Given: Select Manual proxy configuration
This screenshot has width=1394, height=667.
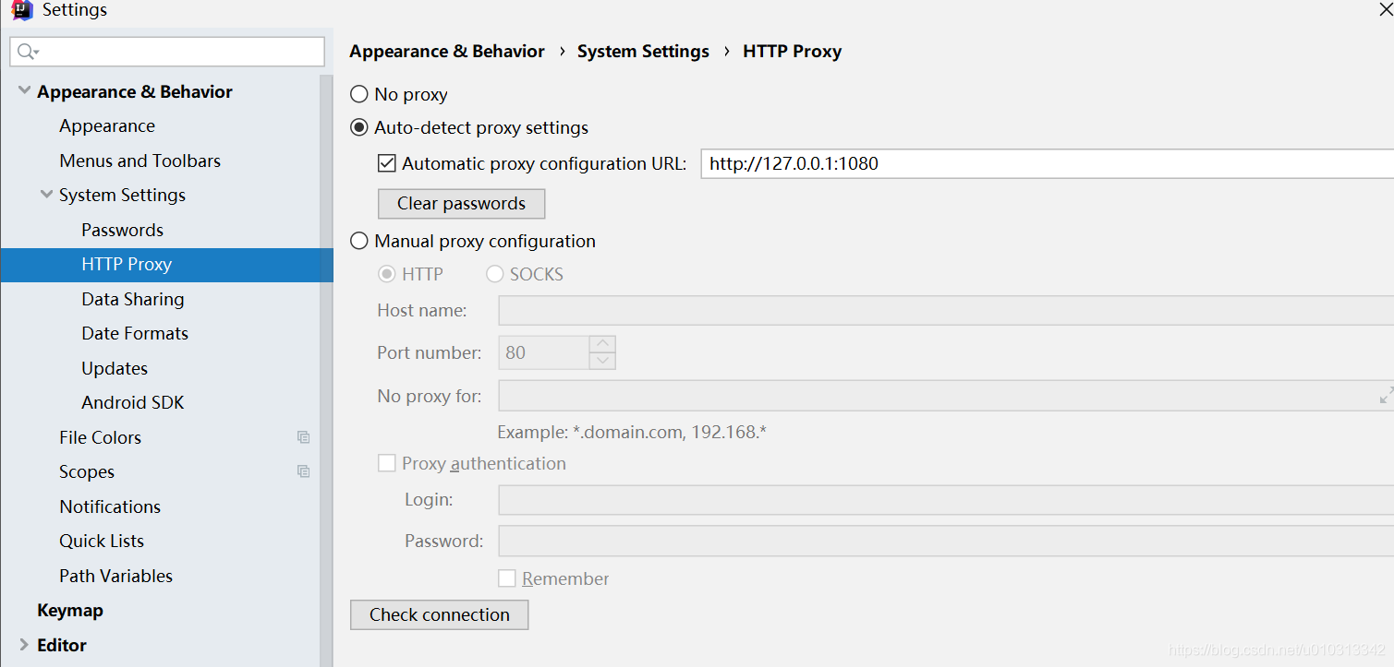Looking at the screenshot, I should coord(358,241).
